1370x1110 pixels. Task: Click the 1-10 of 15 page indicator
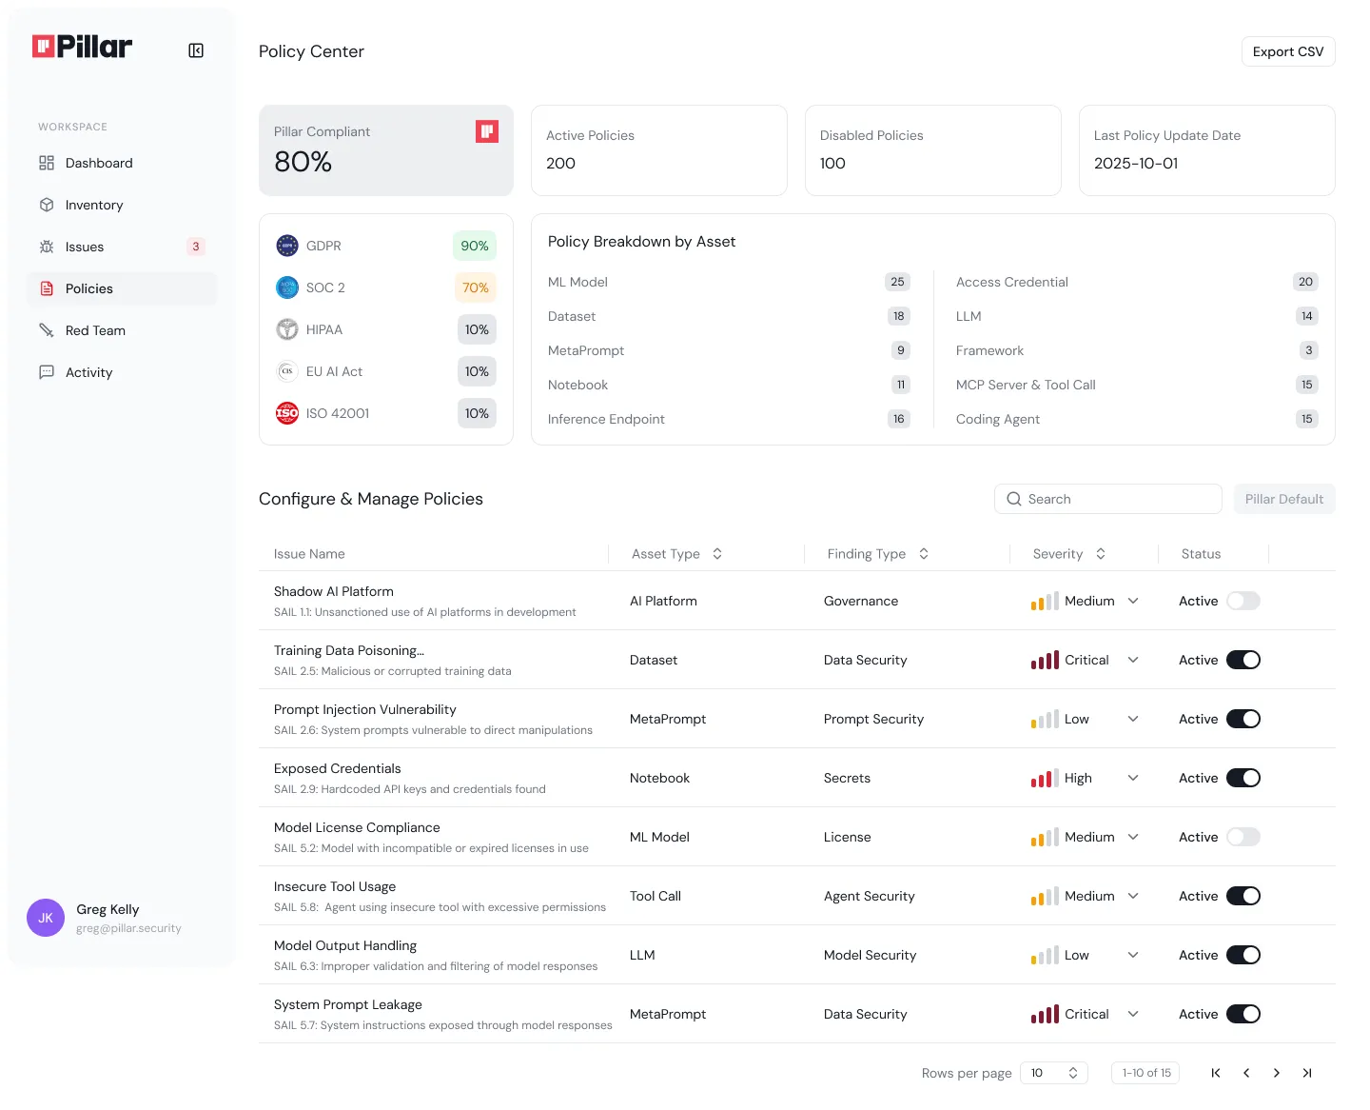[1146, 1073]
